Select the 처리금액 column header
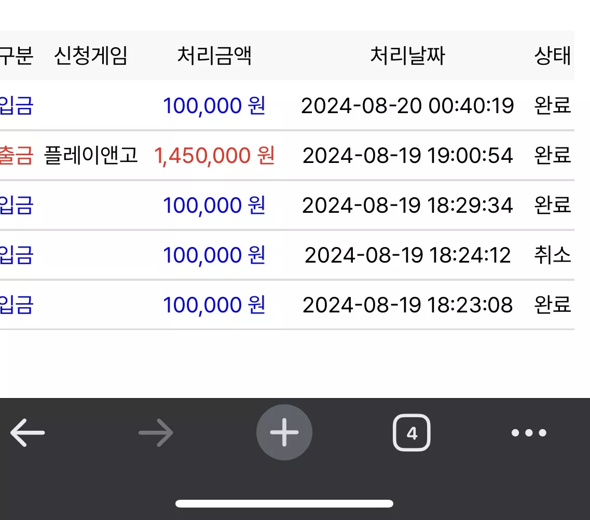 214,56
